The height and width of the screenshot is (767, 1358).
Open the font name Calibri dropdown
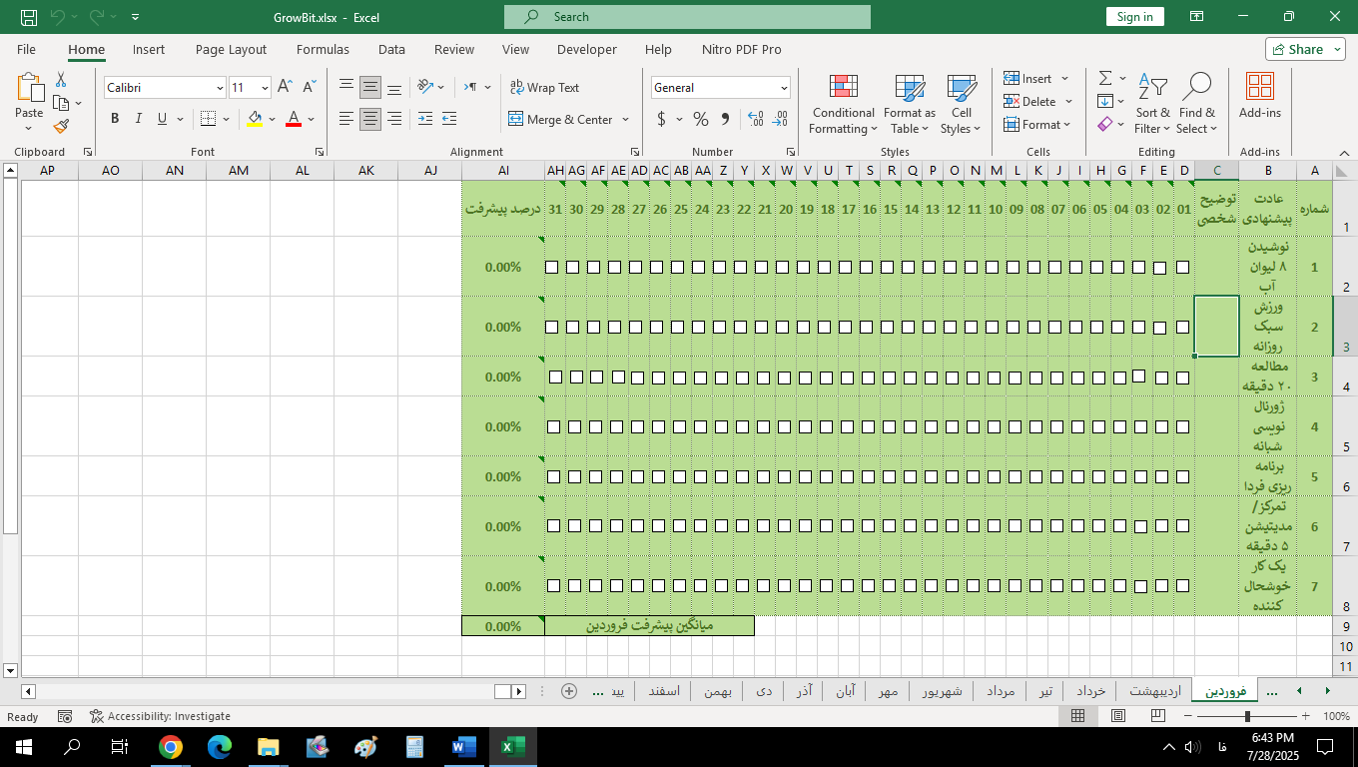[x=220, y=88]
